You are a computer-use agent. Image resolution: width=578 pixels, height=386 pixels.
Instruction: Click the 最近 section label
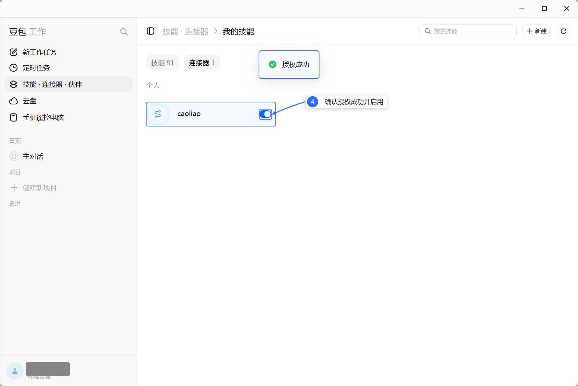click(15, 203)
